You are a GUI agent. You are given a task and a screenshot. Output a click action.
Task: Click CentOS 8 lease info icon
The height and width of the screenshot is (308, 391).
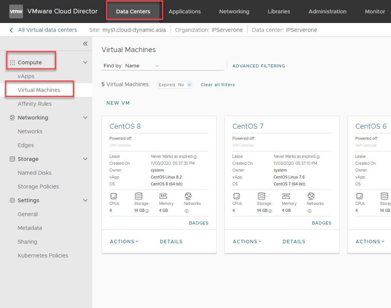point(195,157)
